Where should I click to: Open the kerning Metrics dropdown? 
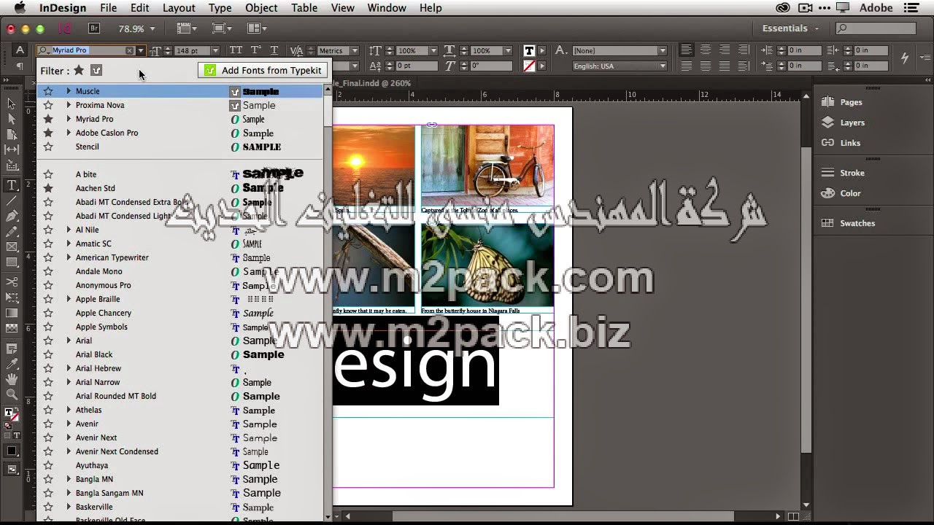pyautogui.click(x=355, y=50)
